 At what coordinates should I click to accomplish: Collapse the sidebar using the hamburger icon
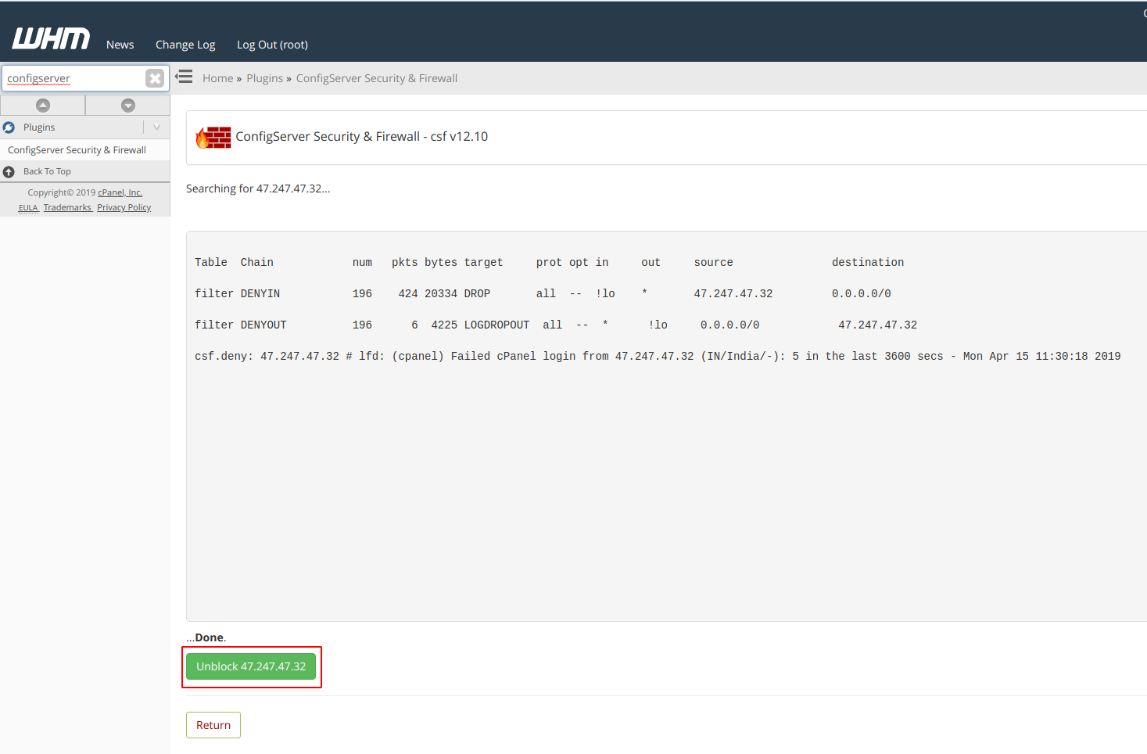pyautogui.click(x=184, y=77)
